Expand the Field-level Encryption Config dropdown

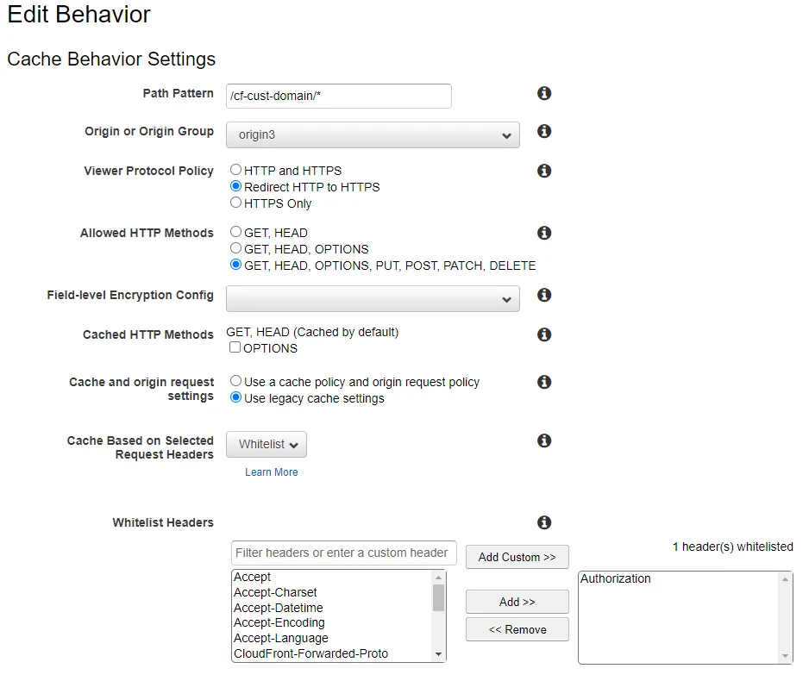click(373, 299)
